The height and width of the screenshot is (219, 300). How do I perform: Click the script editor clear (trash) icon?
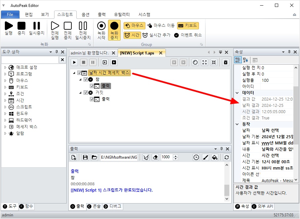[x=226, y=62]
